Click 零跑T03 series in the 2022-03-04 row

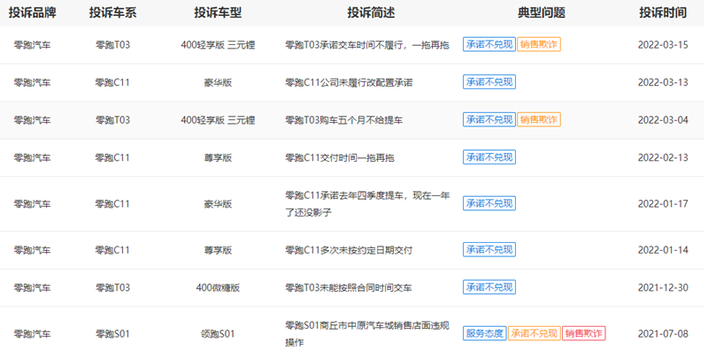pos(112,120)
